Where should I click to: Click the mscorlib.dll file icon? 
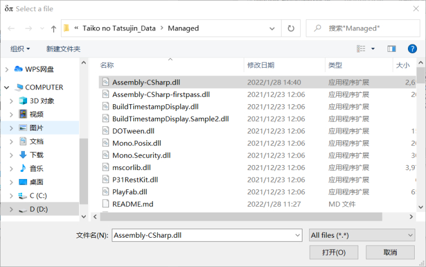pos(106,167)
